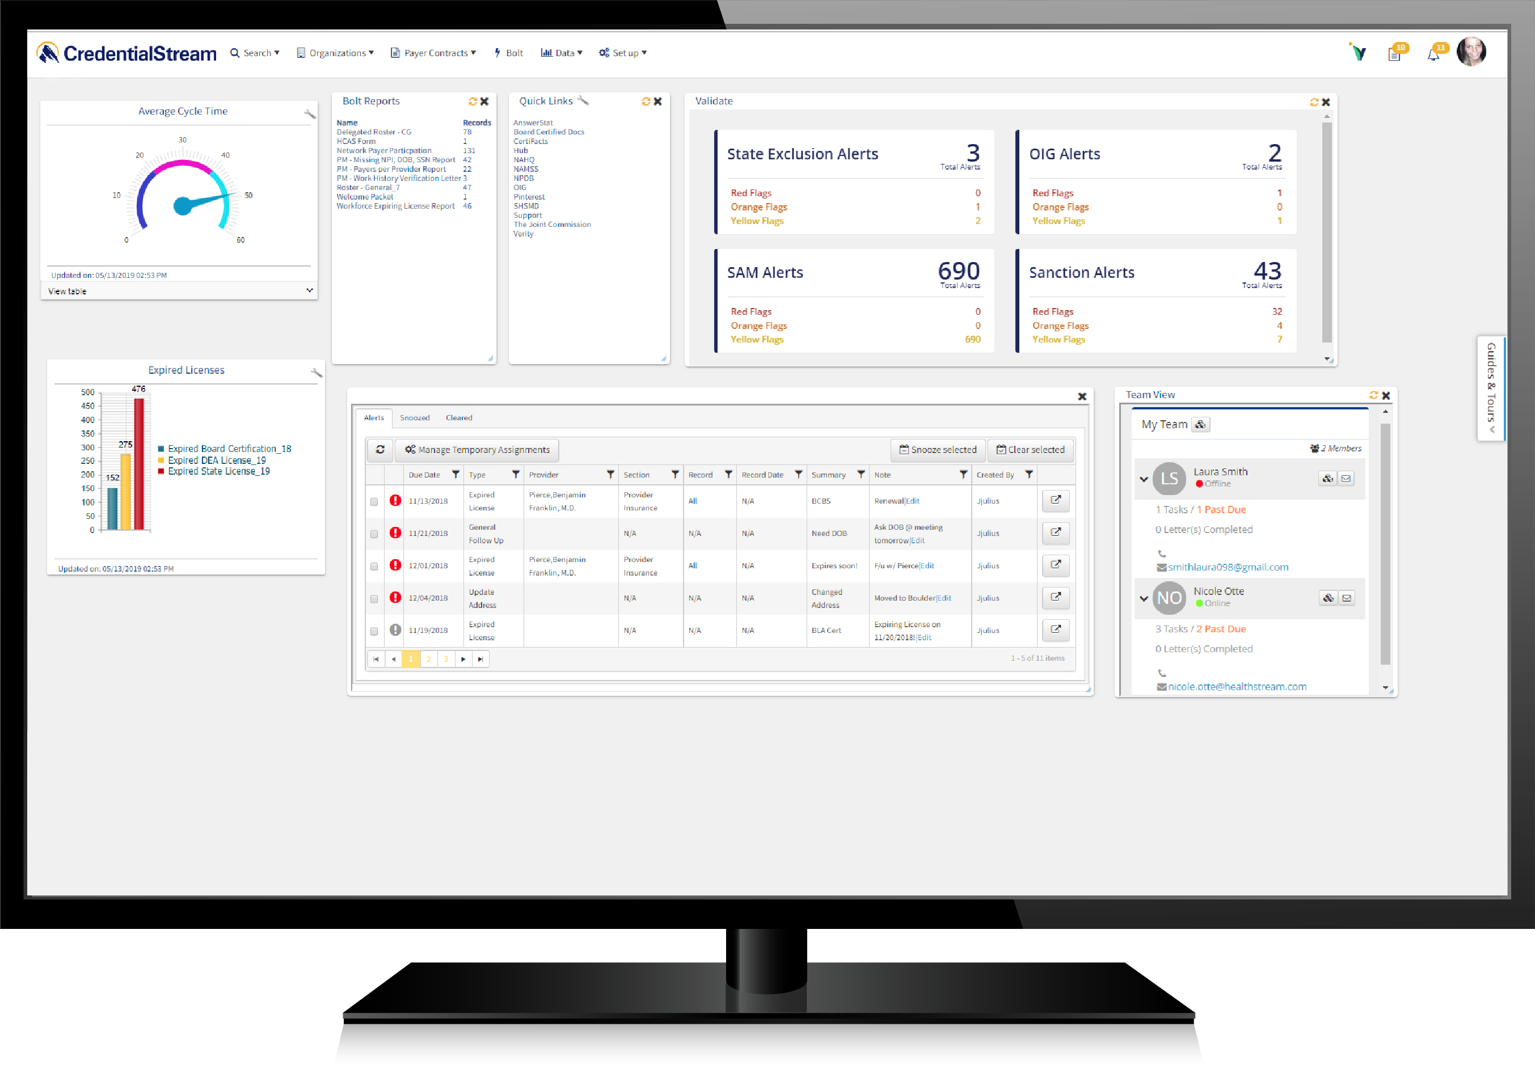Open the Workforce Expiring License Report link

(x=396, y=206)
